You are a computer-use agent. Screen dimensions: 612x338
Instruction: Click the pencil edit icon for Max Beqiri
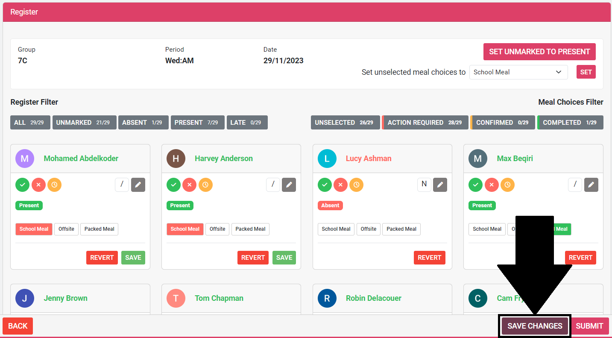[x=591, y=185]
